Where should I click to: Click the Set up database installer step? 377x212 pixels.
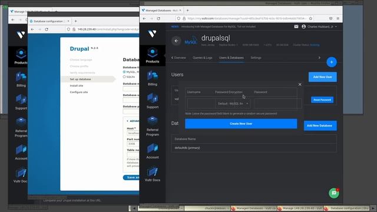point(80,79)
